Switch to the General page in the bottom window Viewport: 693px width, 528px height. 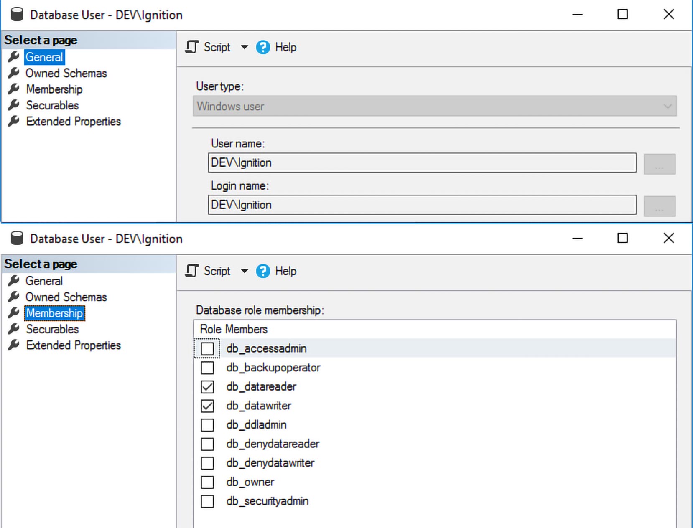coord(44,281)
